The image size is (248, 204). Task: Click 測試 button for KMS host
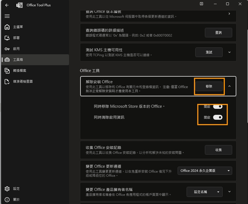pos(209,52)
